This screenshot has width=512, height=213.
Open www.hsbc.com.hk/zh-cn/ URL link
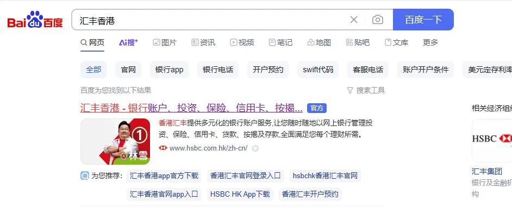[x=208, y=148]
